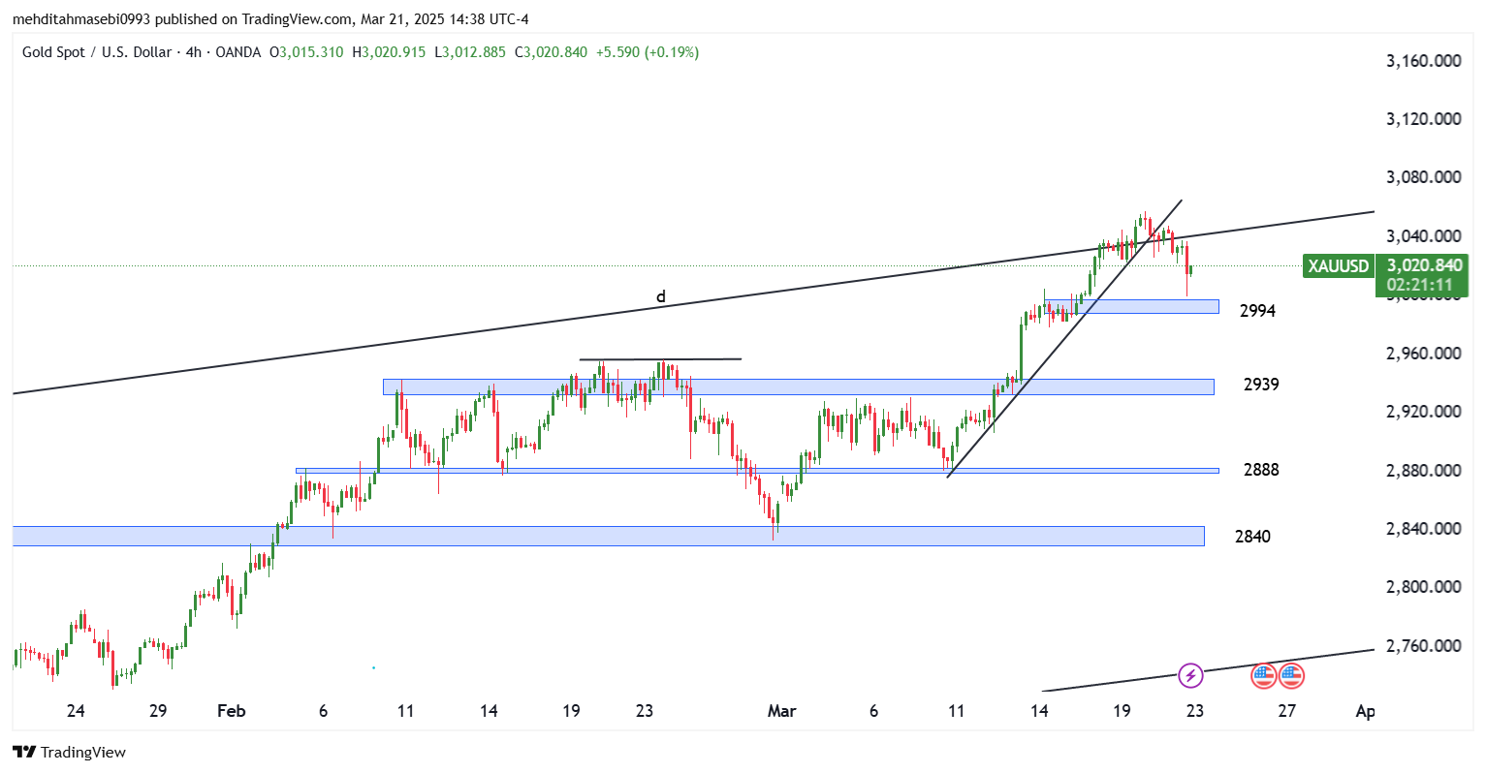The height and width of the screenshot is (773, 1486).
Task: Click the 3,020.840 current price label
Action: (x=1424, y=265)
